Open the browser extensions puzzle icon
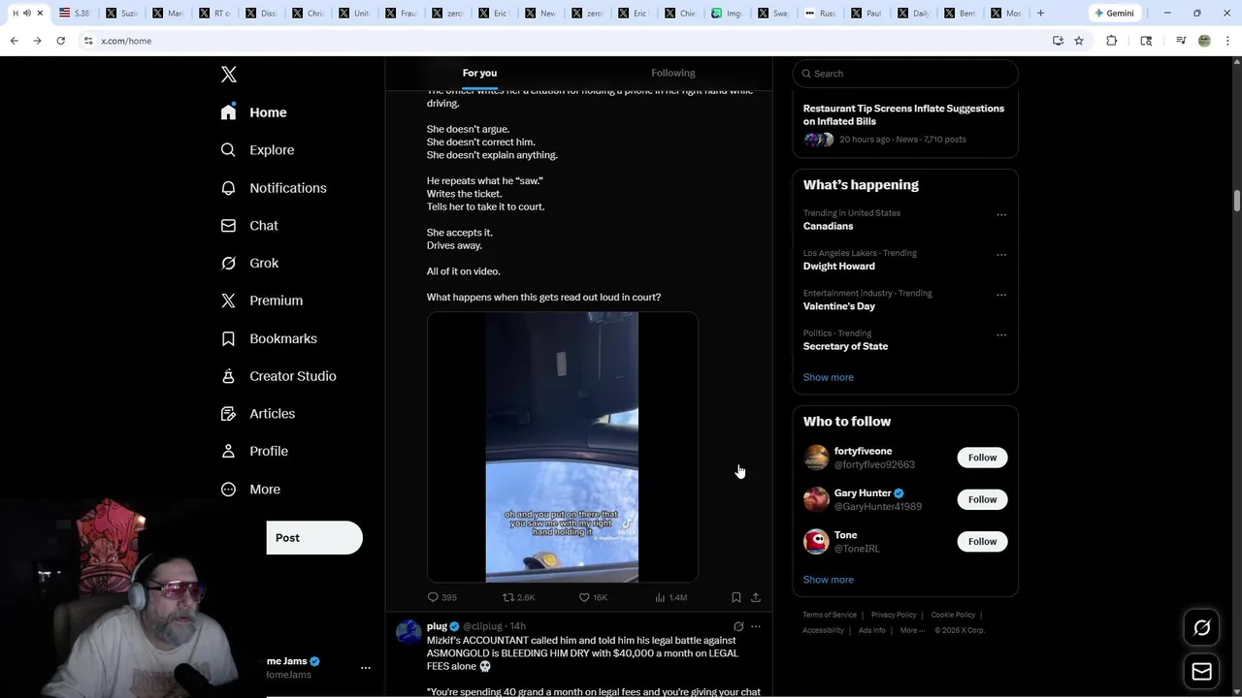The height and width of the screenshot is (698, 1242). [1112, 41]
